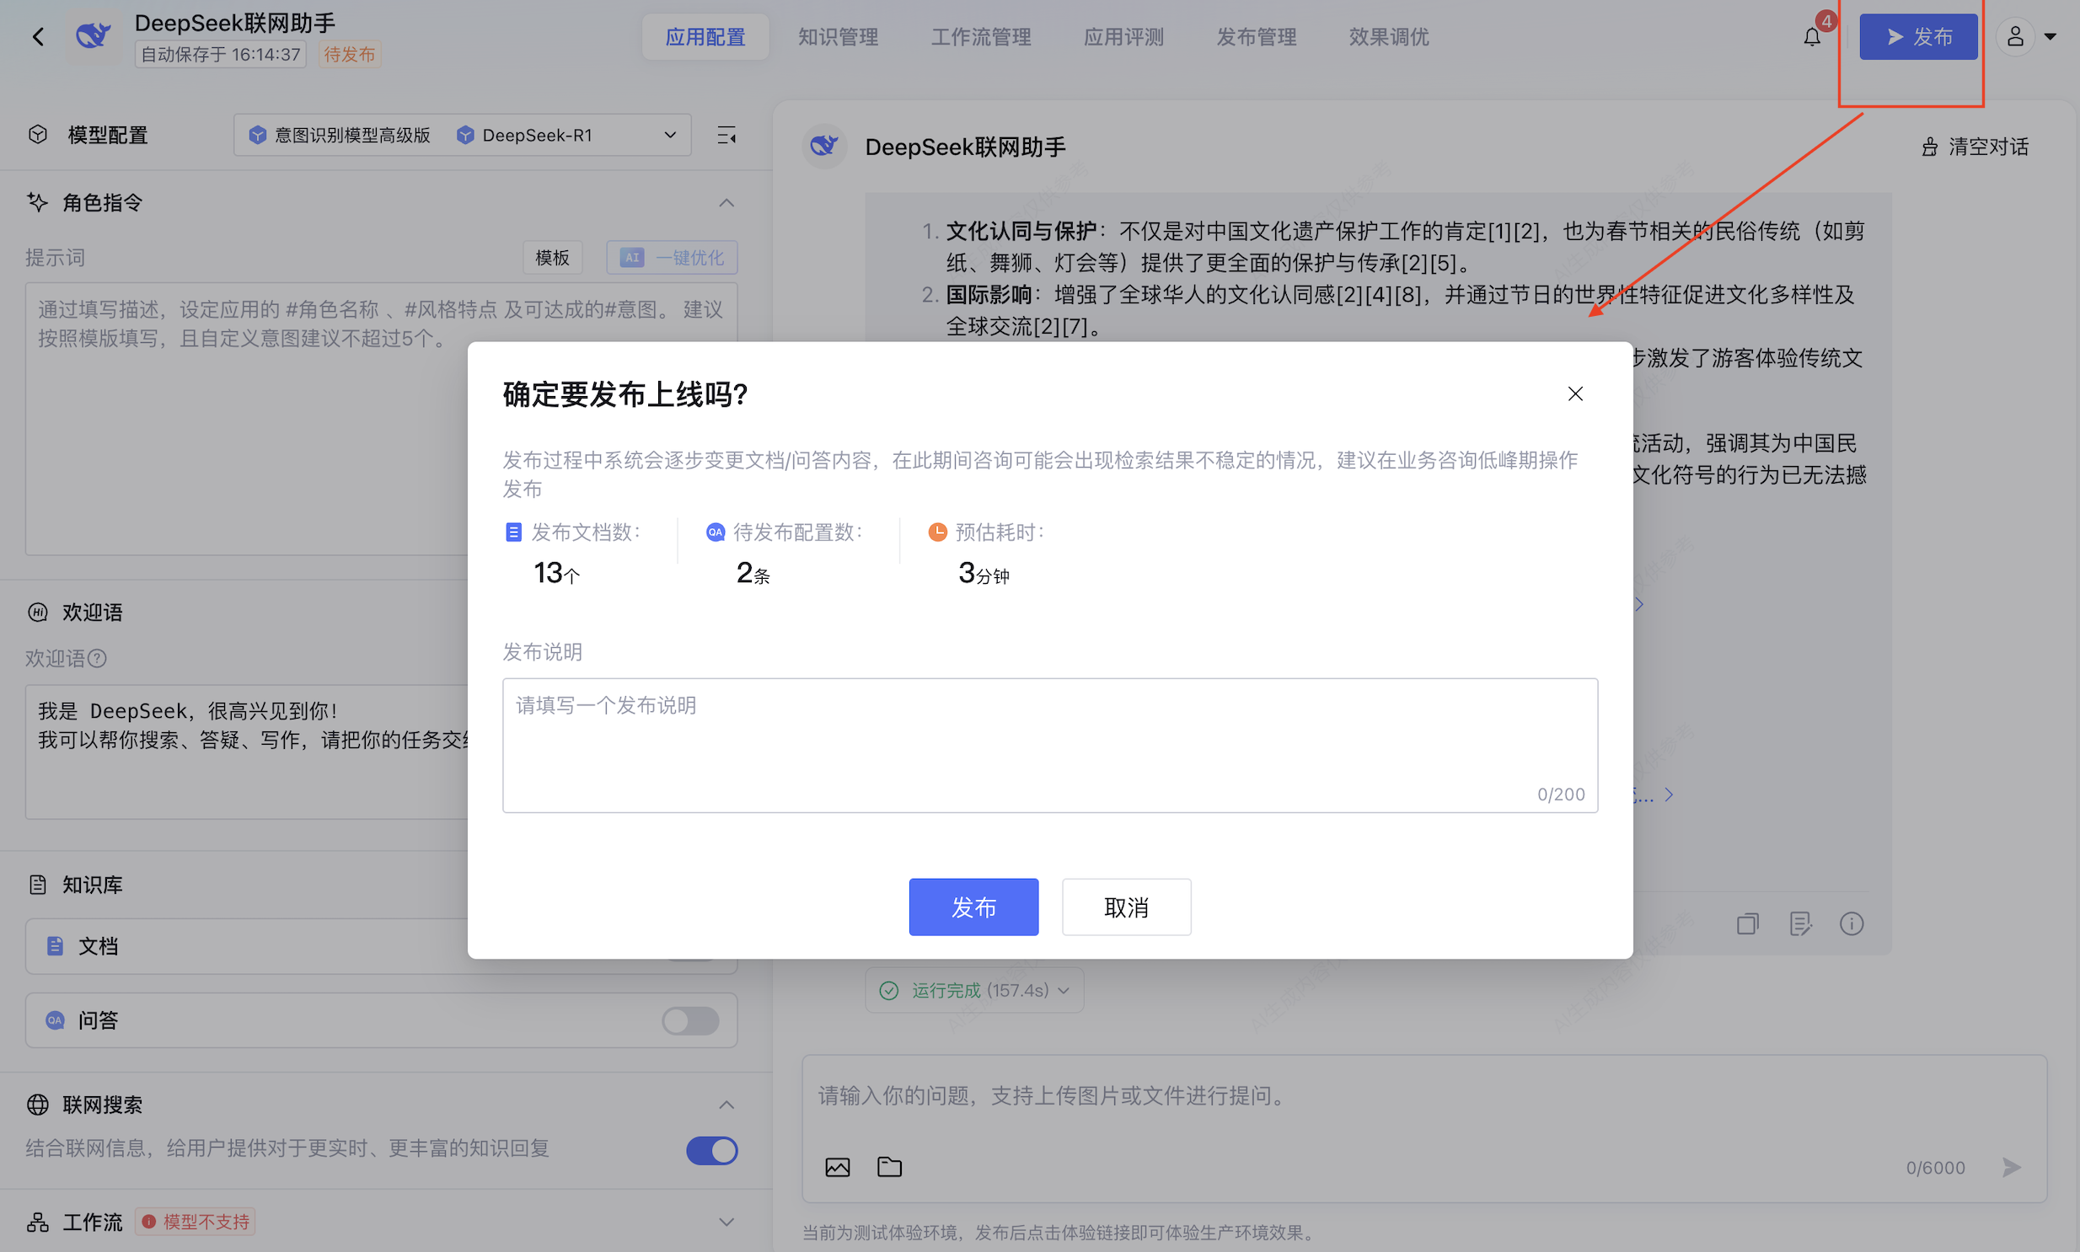Click the 角色指令 sparkle icon
Viewport: 2080px width, 1252px height.
pyautogui.click(x=38, y=202)
